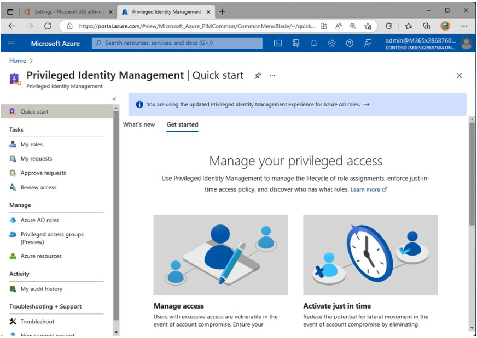This screenshot has height=338, width=477.
Task: Open the Notifications bell
Action: pyautogui.click(x=313, y=44)
